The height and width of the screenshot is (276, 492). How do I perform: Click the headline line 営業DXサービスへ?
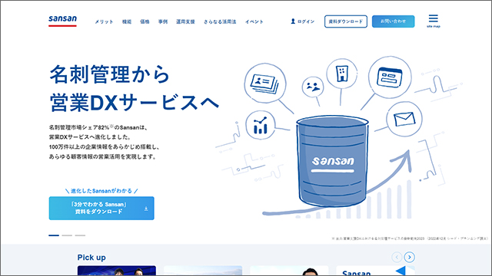[135, 102]
